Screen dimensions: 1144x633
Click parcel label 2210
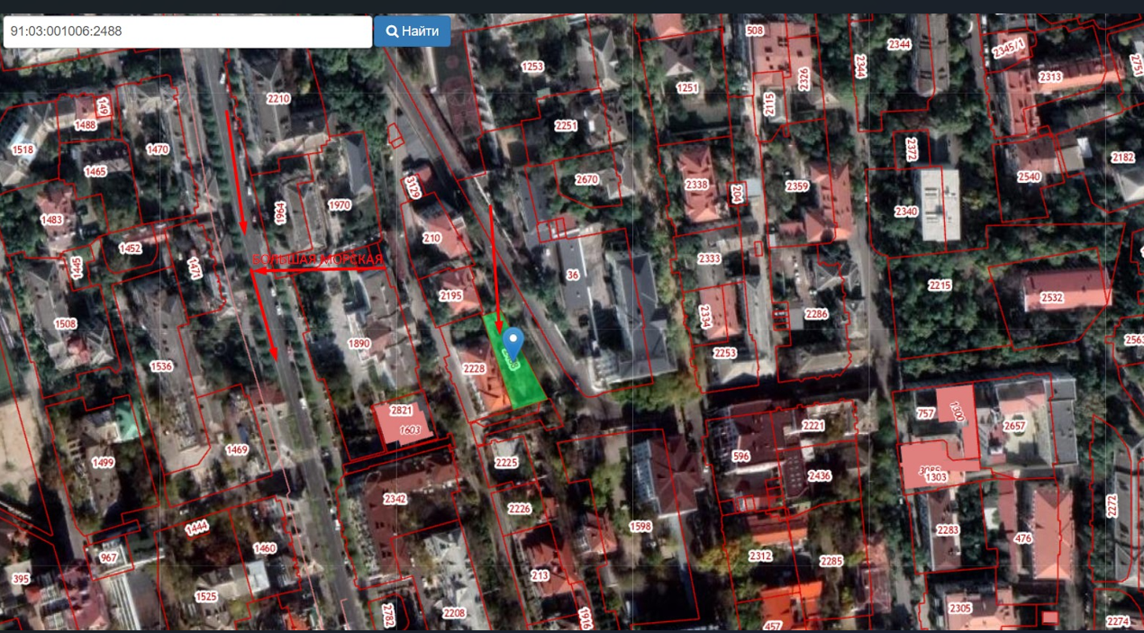pyautogui.click(x=278, y=99)
